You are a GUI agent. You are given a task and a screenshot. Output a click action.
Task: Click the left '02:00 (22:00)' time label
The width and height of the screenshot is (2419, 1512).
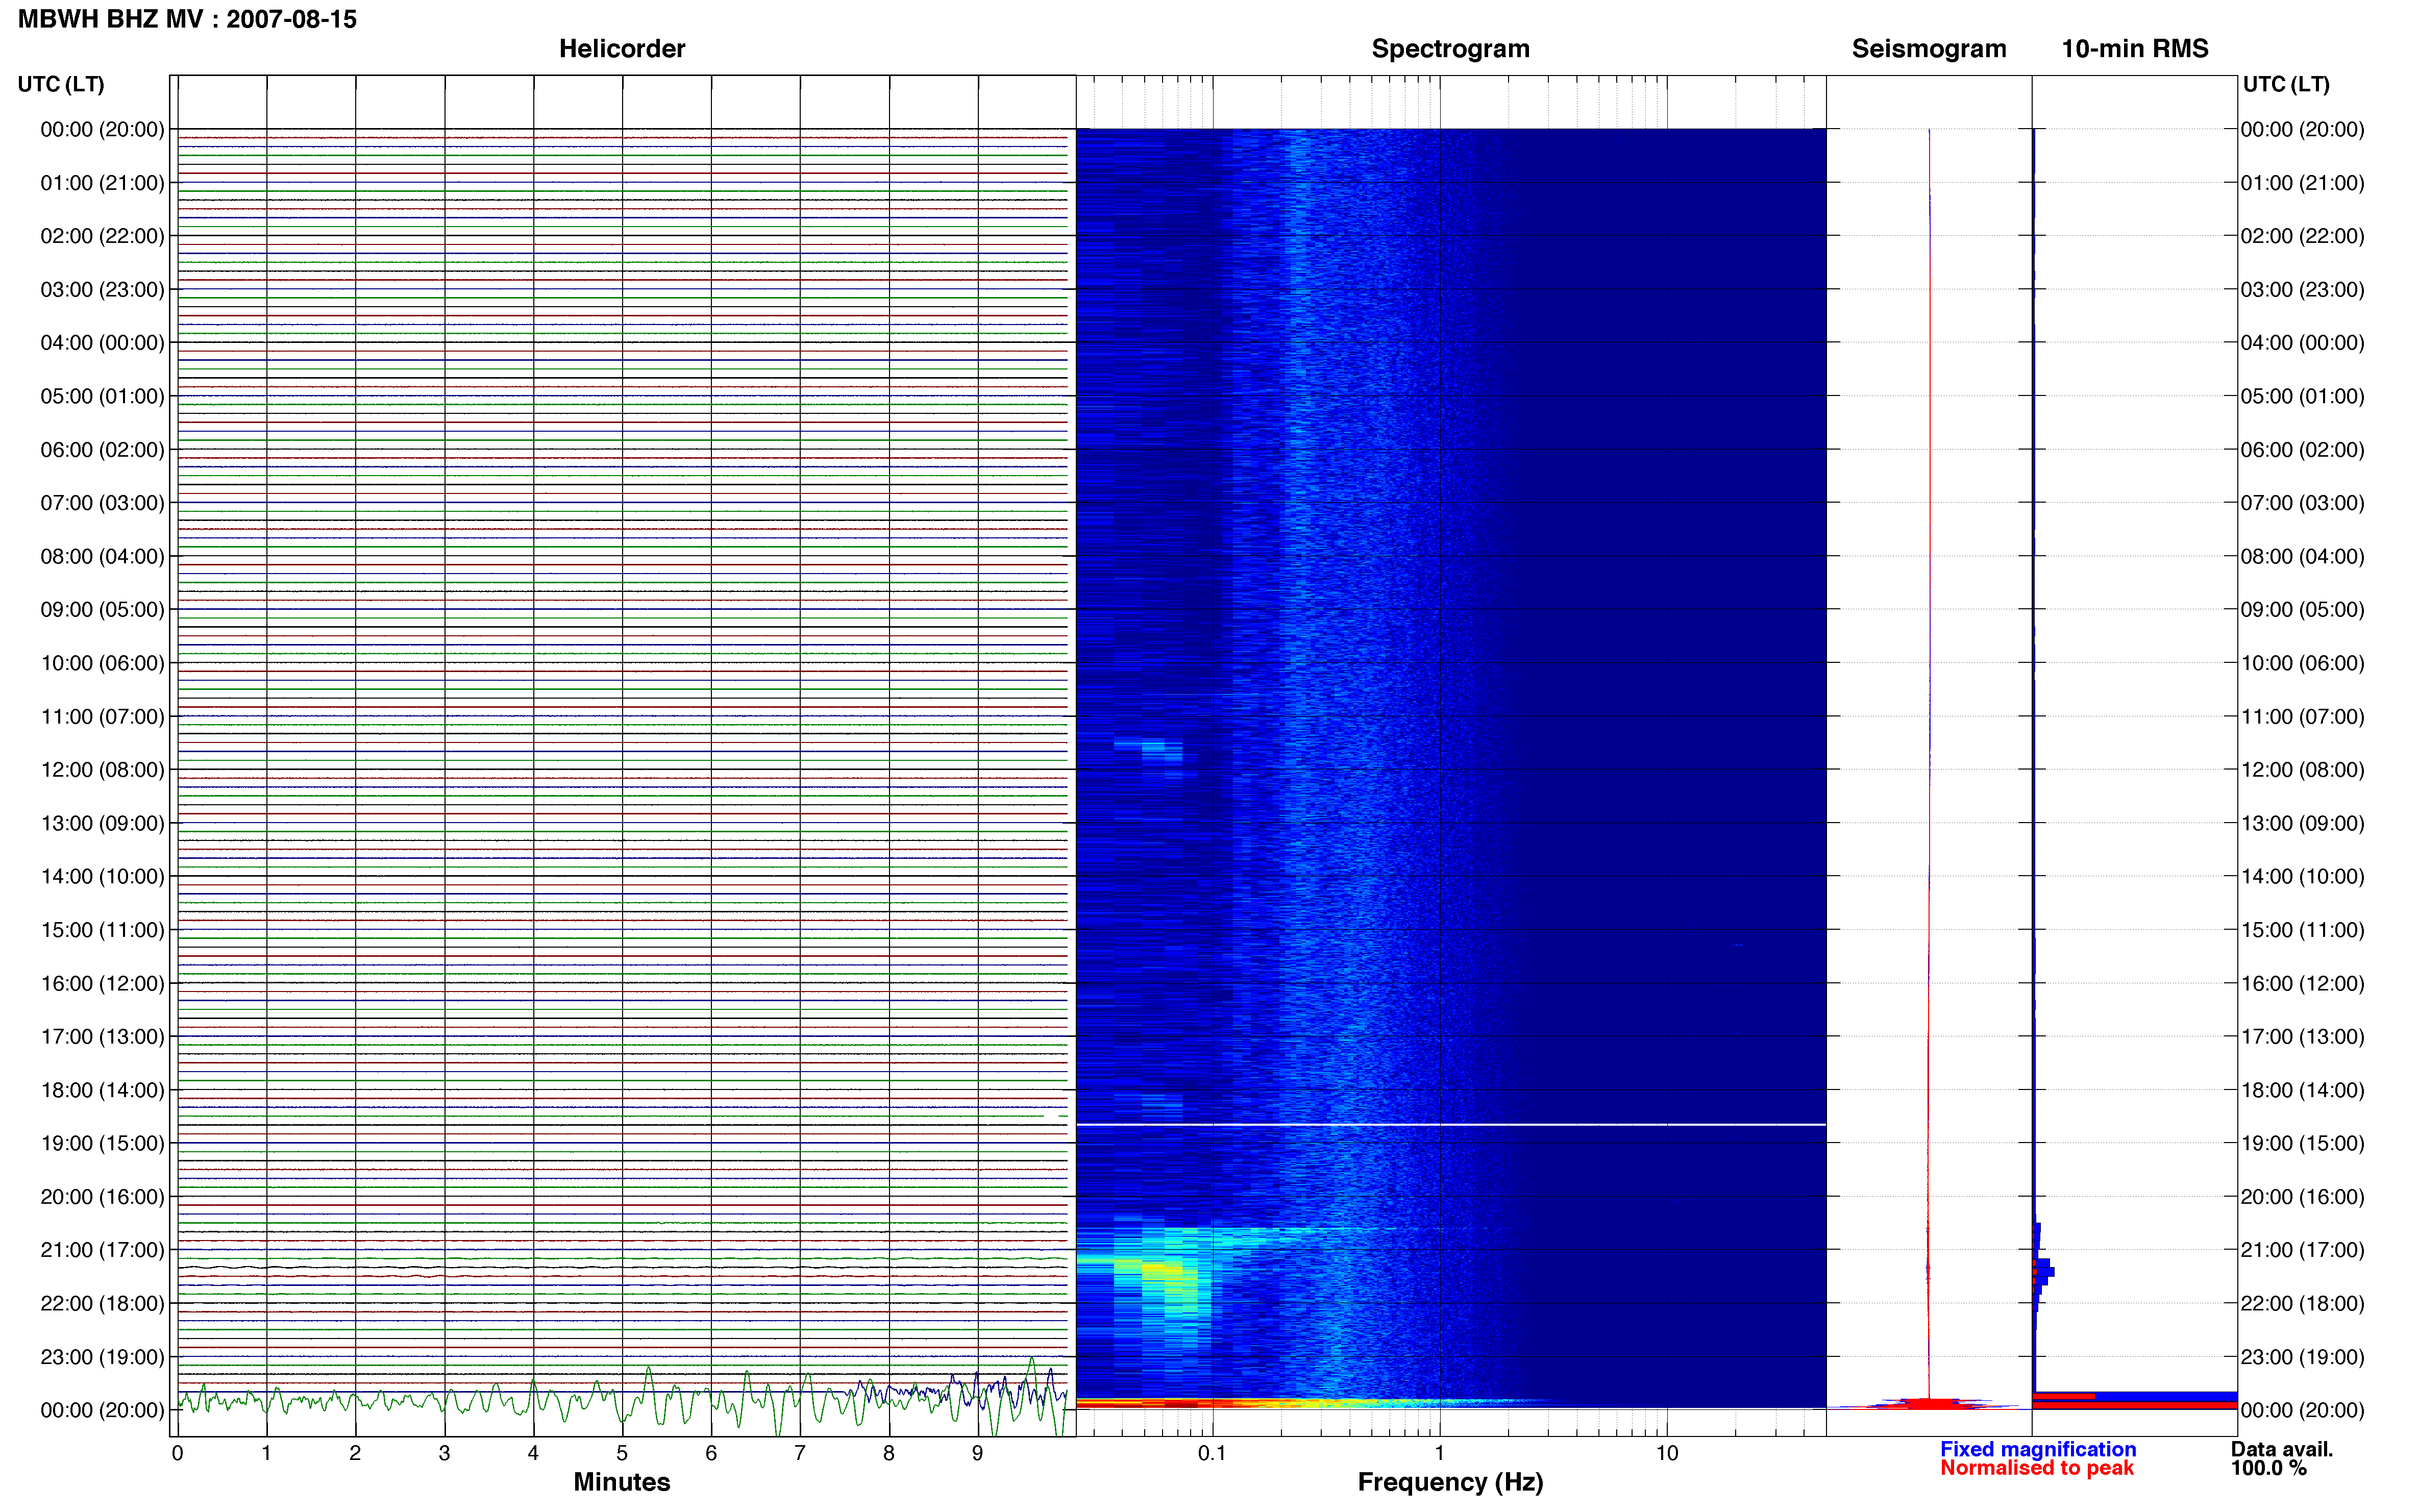pyautogui.click(x=102, y=236)
